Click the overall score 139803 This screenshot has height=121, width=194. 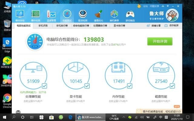pos(94,40)
